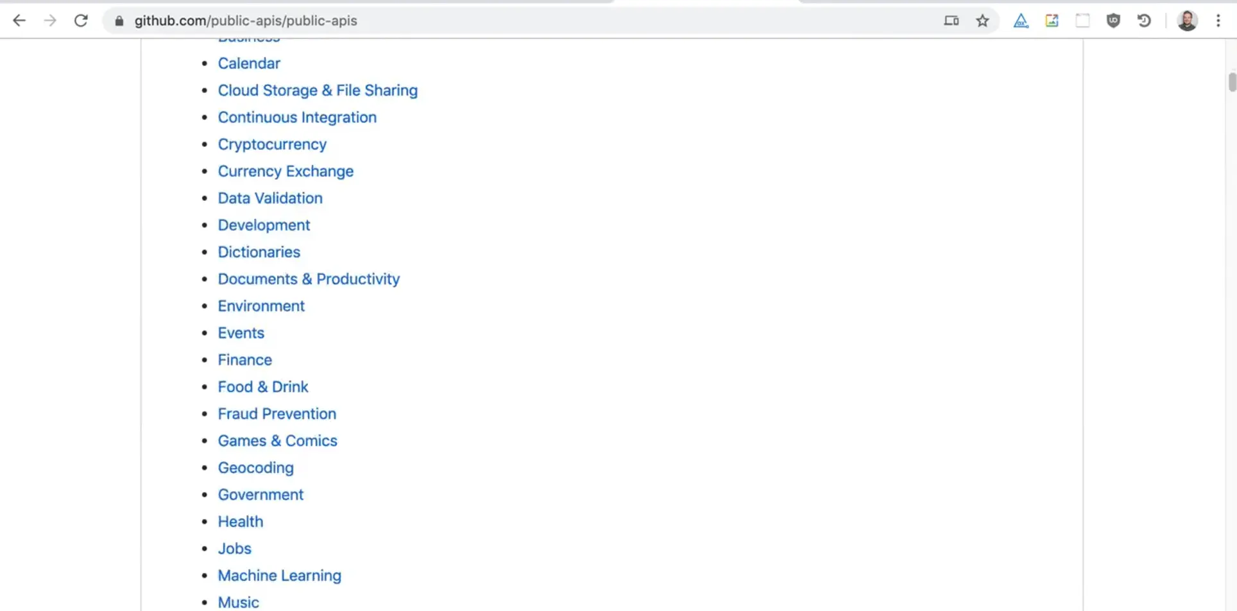This screenshot has width=1237, height=611.
Task: Open the Cryptocurrency category link
Action: 272,144
